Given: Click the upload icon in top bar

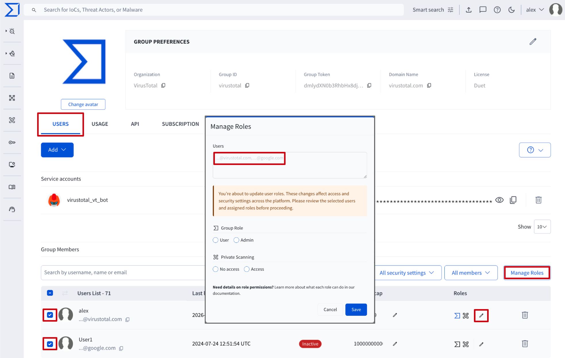Looking at the screenshot, I should pyautogui.click(x=469, y=10).
